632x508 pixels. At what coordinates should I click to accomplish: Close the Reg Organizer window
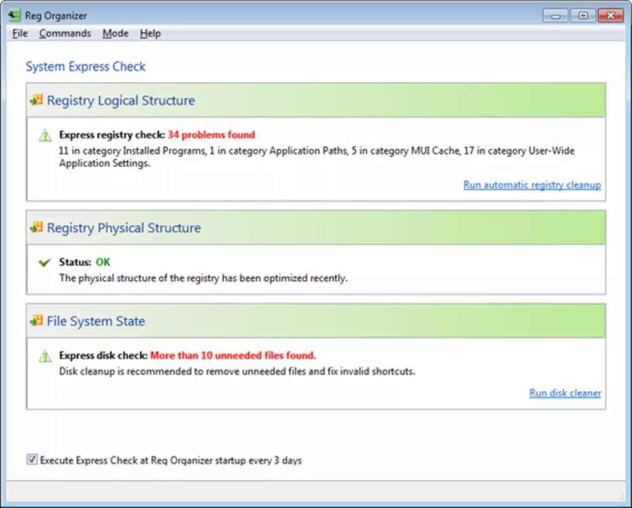pyautogui.click(x=610, y=16)
